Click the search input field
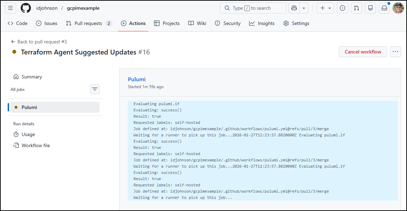 pos(253,8)
